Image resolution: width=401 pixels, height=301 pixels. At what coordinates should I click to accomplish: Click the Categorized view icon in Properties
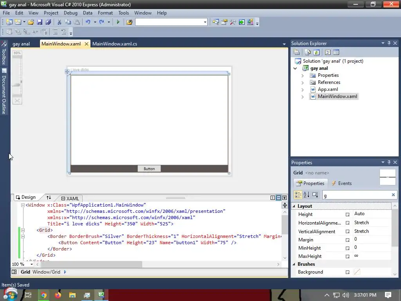click(298, 195)
